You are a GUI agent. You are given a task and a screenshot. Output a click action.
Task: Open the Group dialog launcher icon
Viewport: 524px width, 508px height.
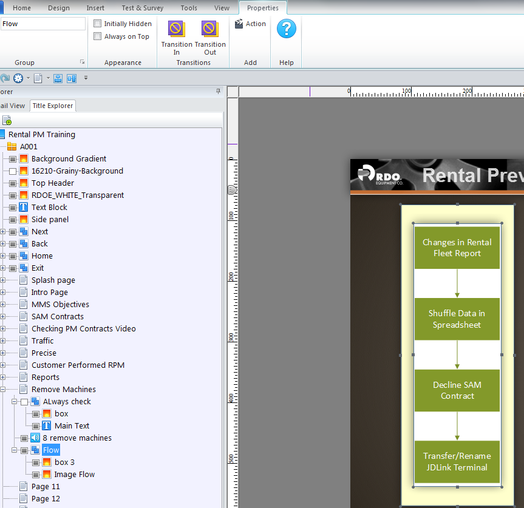[x=82, y=62]
